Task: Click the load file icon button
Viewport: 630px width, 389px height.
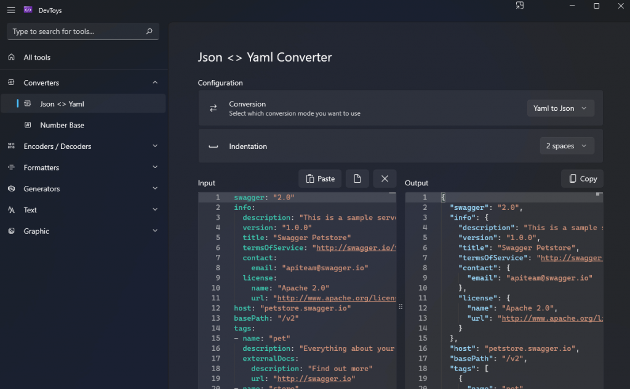Action: [357, 178]
